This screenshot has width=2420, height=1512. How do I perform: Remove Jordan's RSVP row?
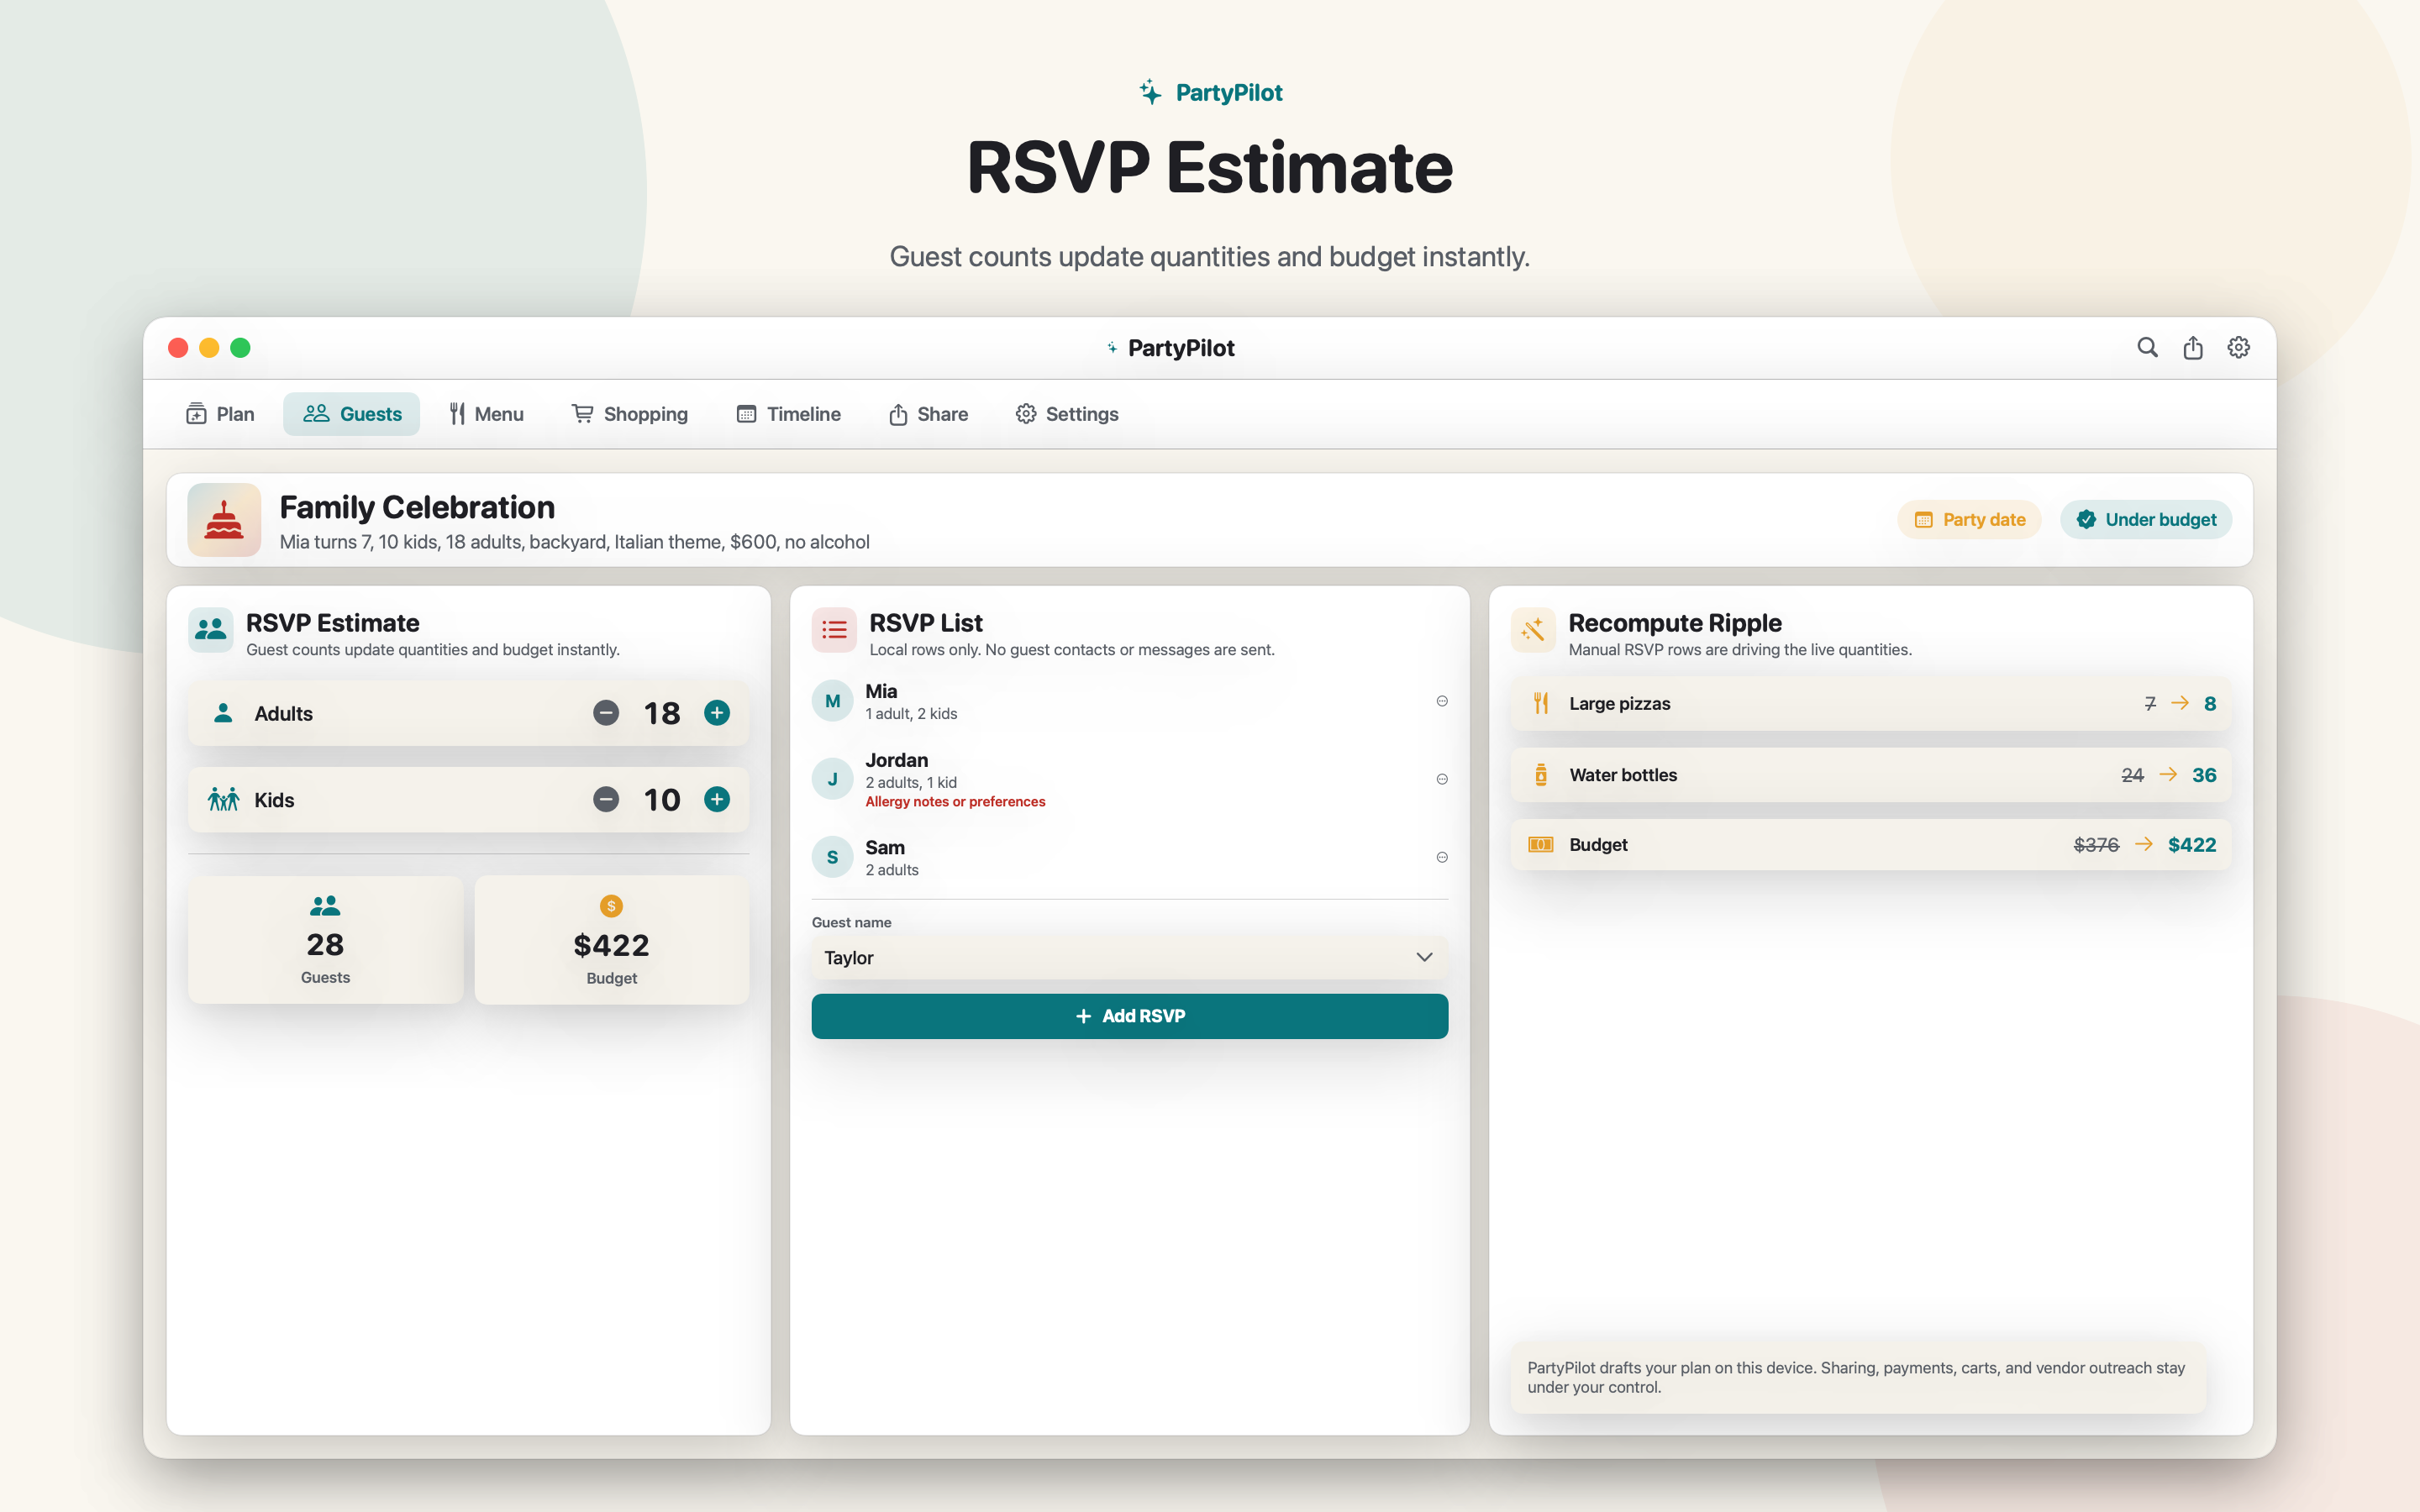(x=1442, y=779)
